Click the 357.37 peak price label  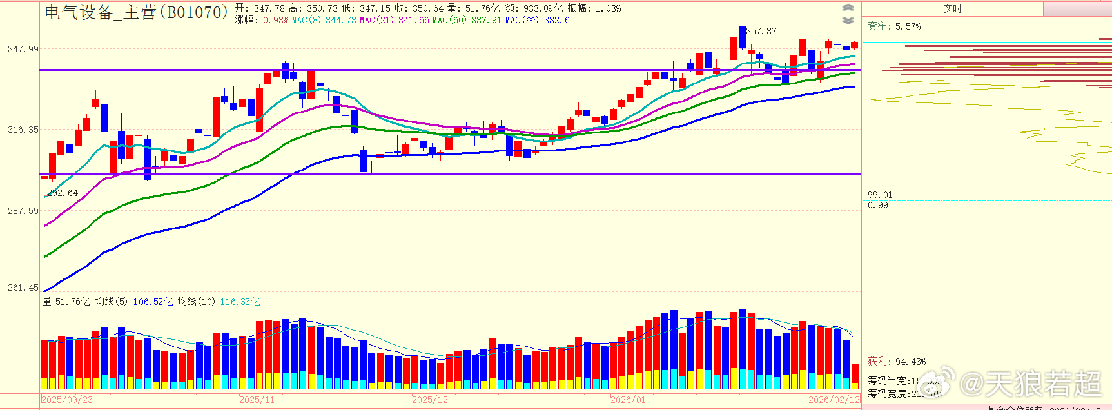coord(761,31)
